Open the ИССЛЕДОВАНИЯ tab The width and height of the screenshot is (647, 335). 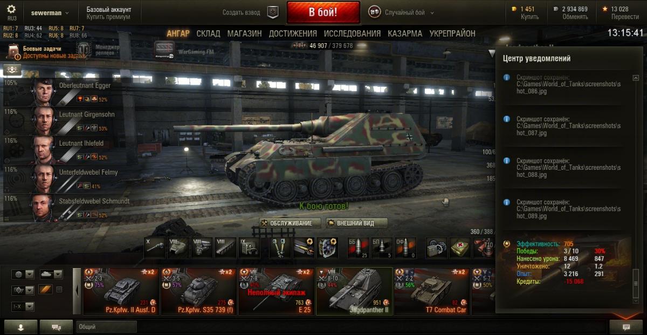click(x=352, y=33)
